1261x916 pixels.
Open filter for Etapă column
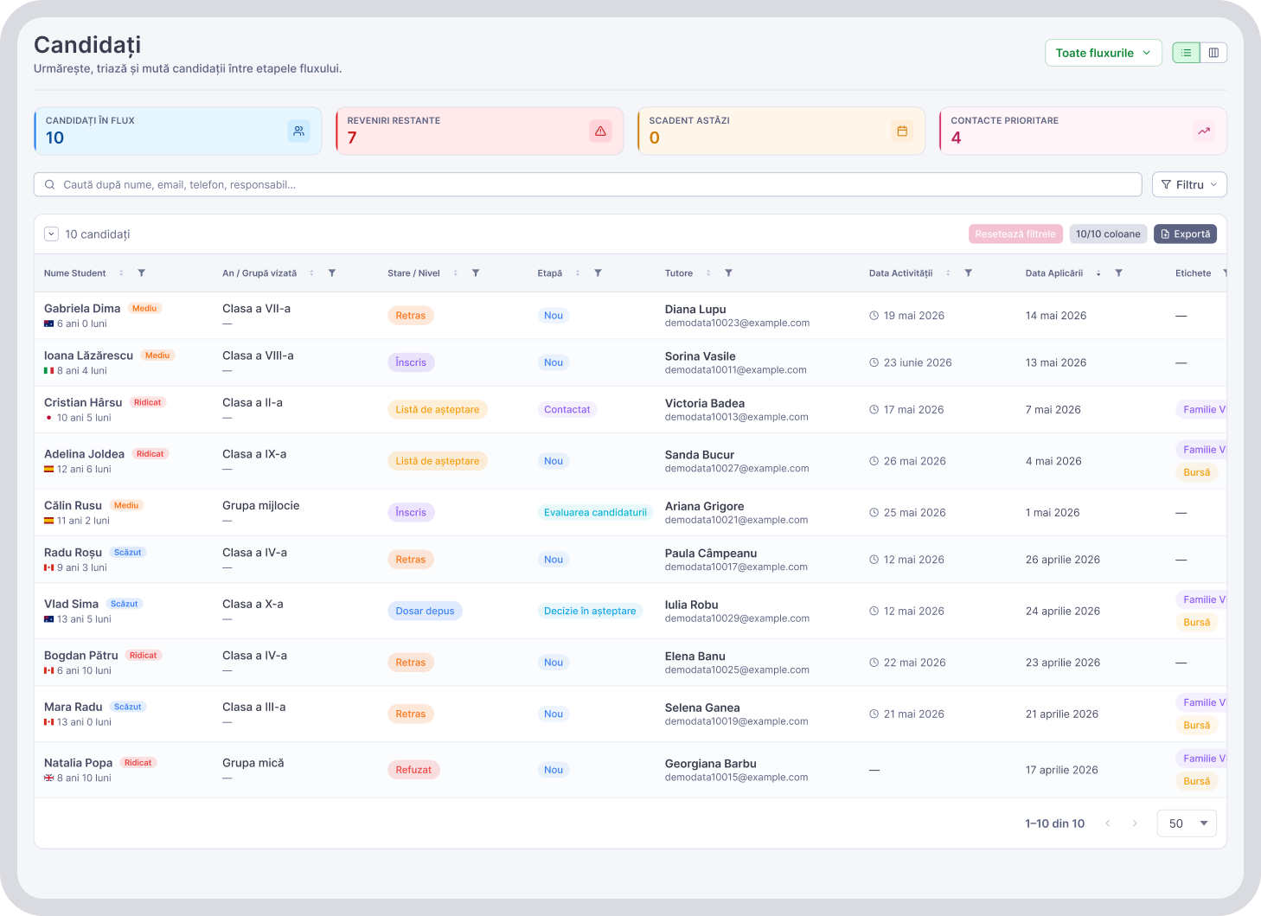598,273
